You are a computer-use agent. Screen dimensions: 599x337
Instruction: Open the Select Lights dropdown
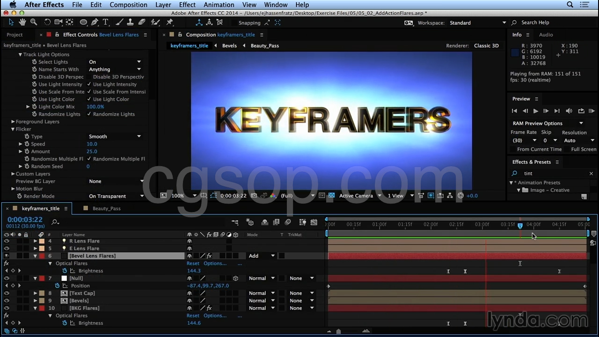115,62
